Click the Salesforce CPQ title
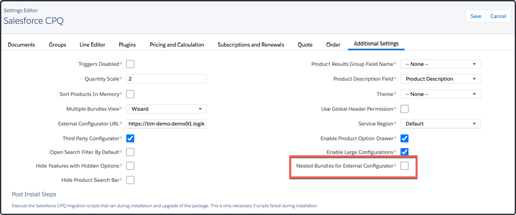The image size is (516, 215). point(34,21)
